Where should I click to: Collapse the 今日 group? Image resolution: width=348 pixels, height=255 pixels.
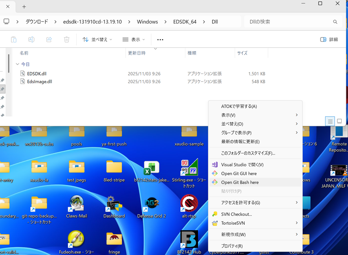(x=17, y=64)
